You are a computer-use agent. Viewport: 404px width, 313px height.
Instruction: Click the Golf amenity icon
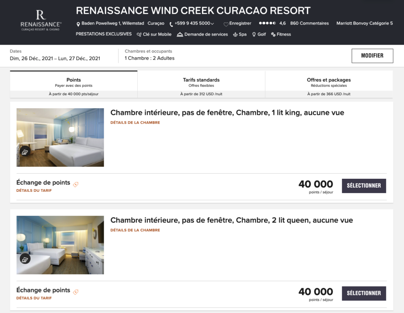[x=254, y=35]
